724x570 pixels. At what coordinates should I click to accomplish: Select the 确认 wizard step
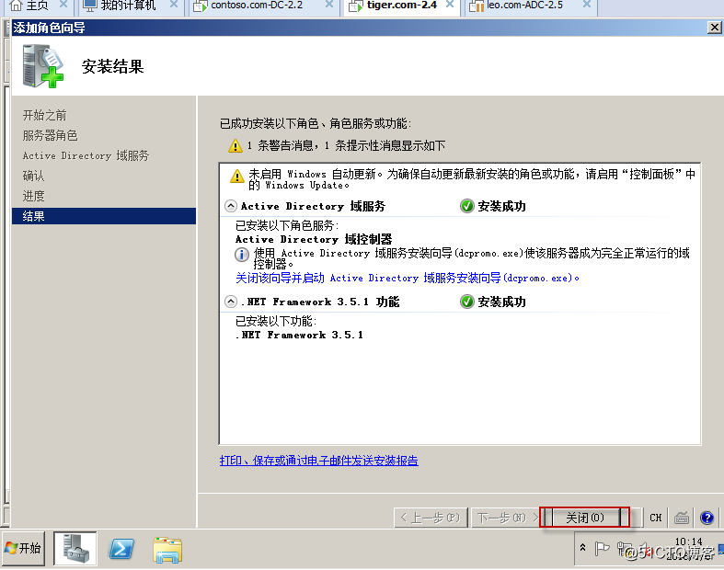tap(33, 176)
